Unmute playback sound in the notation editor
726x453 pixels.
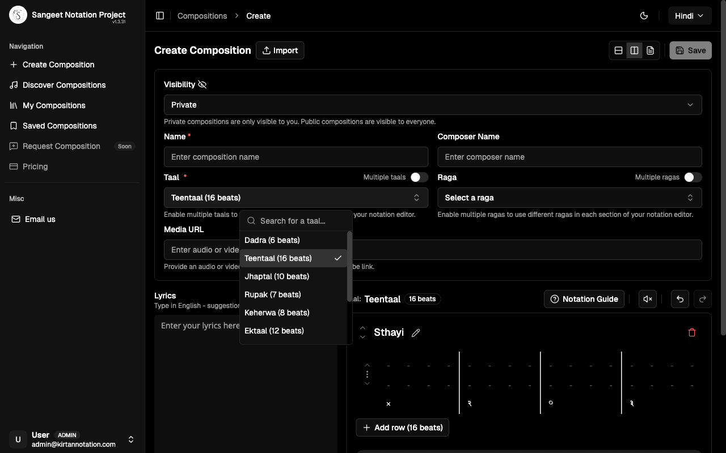648,298
